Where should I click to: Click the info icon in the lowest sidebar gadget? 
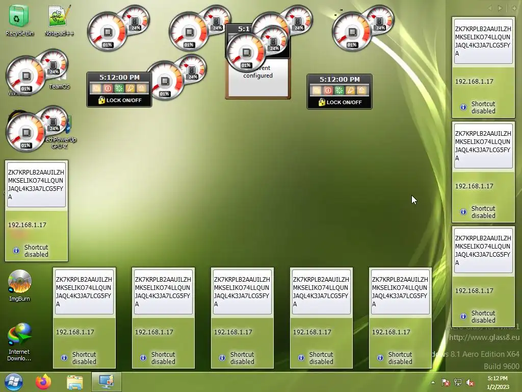pos(463,316)
